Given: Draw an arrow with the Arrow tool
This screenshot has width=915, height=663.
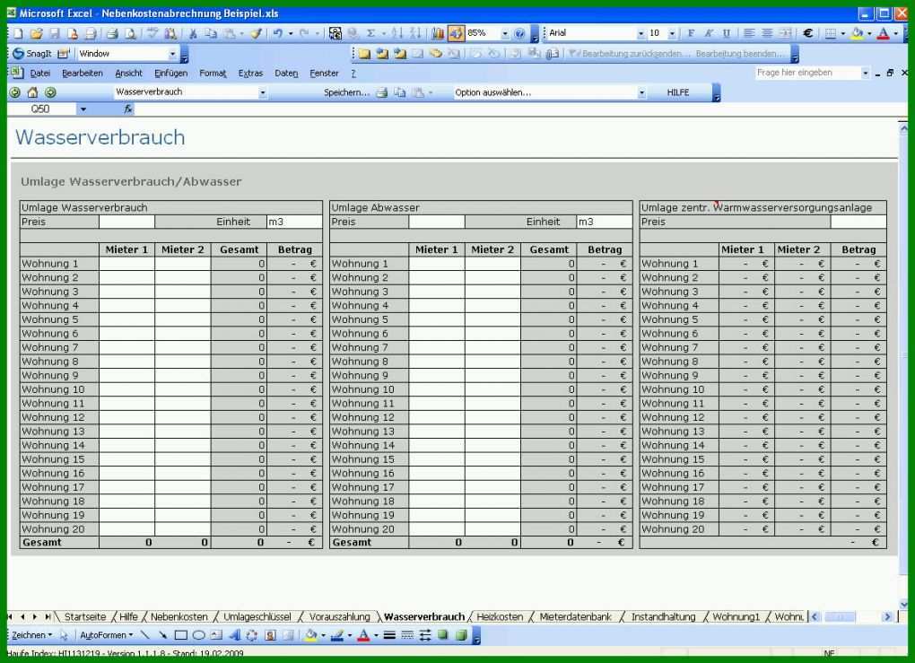Looking at the screenshot, I should (x=162, y=635).
